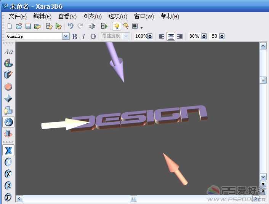Open the 帮助(H) menu
This screenshot has height=204, width=269.
pos(170,16)
